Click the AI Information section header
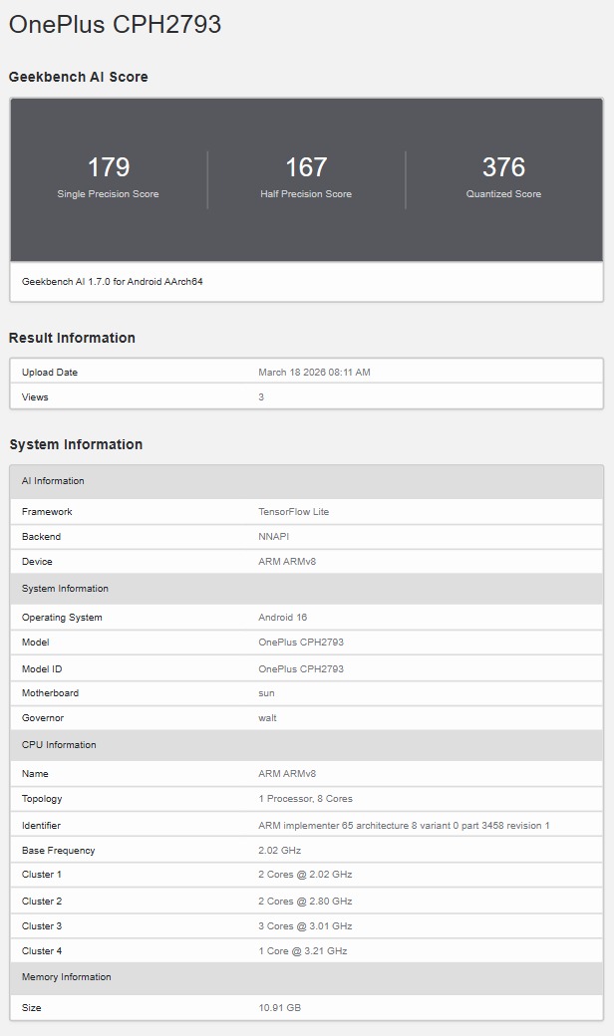 307,481
